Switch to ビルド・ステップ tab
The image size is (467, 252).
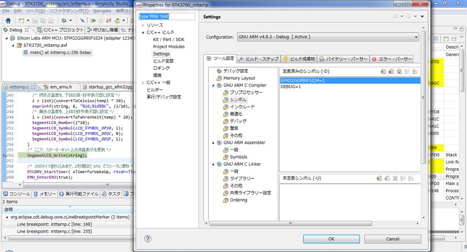pyautogui.click(x=259, y=59)
